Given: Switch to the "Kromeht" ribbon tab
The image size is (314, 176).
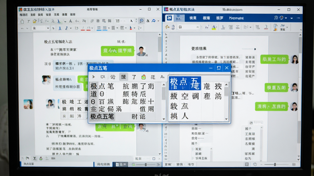Looking at the screenshot, I should [x=236, y=18].
